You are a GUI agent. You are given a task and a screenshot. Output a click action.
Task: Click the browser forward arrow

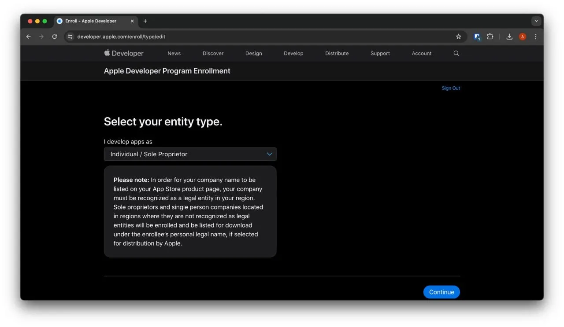[x=41, y=37]
